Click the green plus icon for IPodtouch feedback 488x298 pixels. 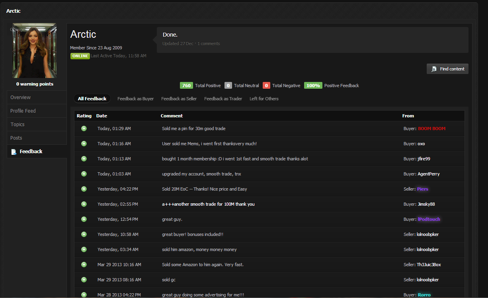(84, 219)
